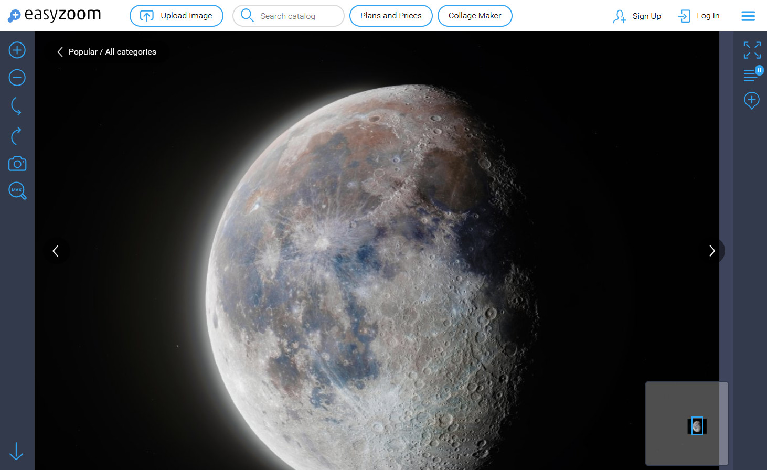Click the zoom in plus icon
This screenshot has height=470, width=767.
[x=17, y=50]
